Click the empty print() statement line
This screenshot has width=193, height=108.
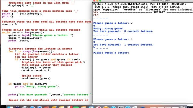click(x=8, y=16)
